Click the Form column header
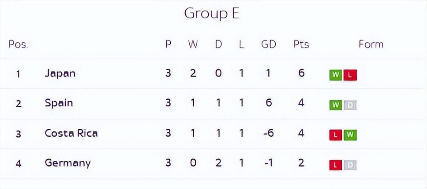 click(371, 44)
